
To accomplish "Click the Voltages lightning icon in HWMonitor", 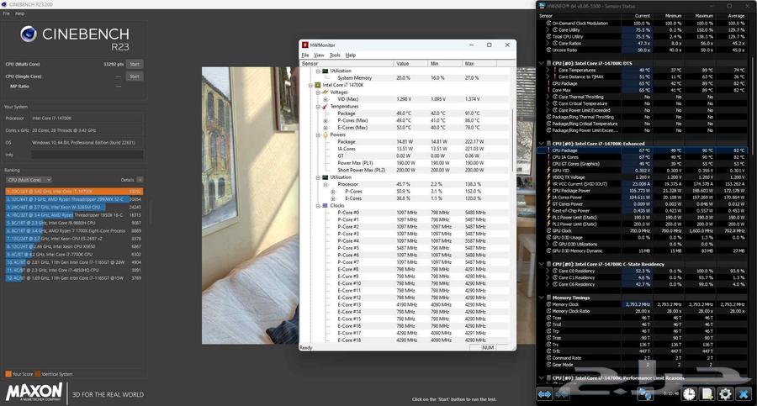I will point(325,92).
